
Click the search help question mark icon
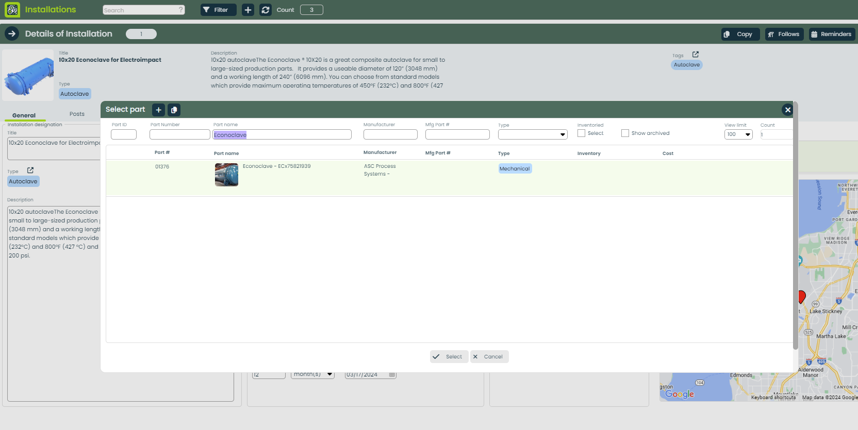click(x=180, y=9)
